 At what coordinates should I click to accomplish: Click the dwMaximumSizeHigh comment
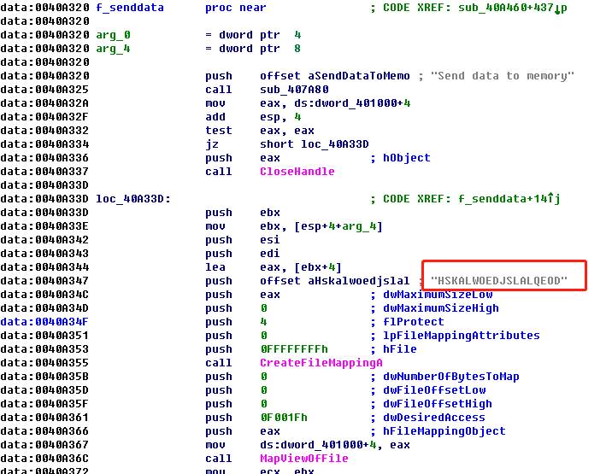tap(441, 308)
